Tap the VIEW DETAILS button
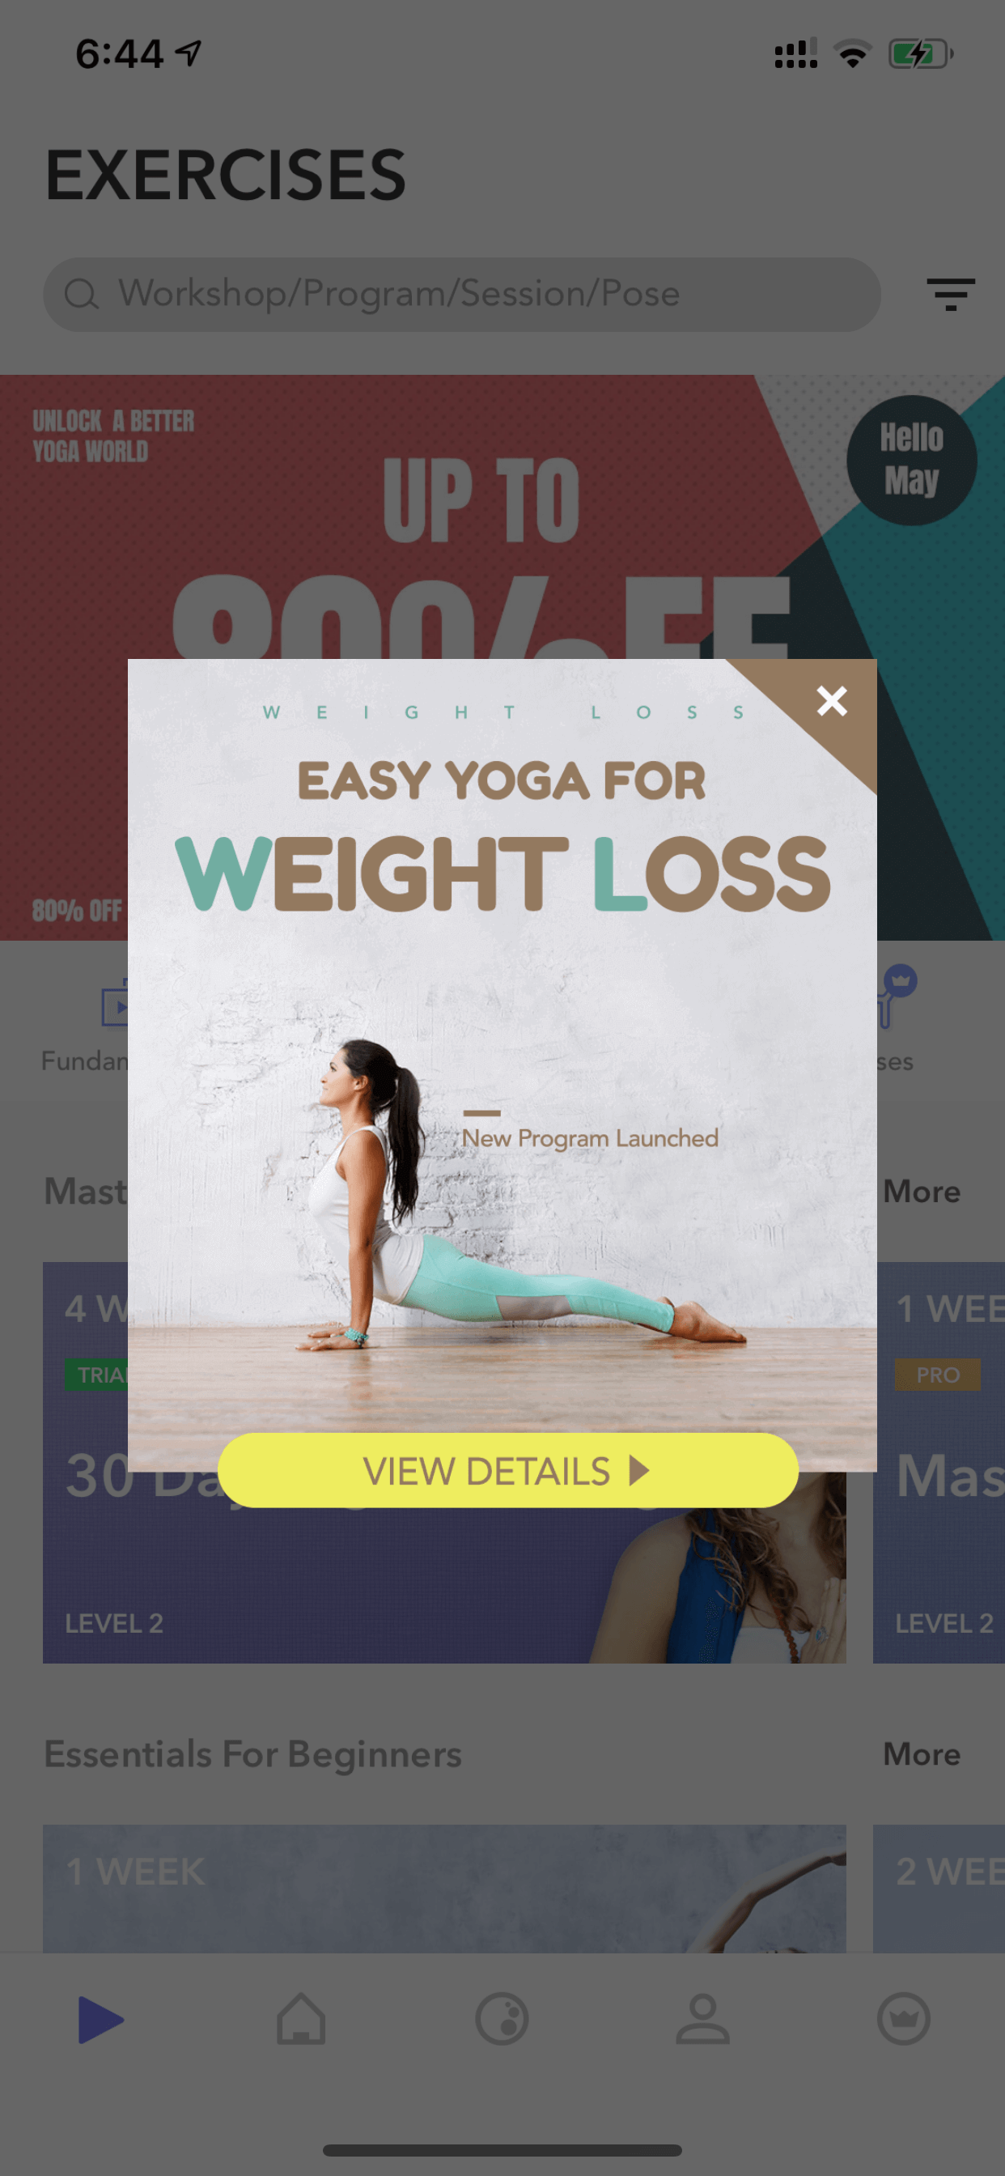The height and width of the screenshot is (2176, 1005). coord(507,1471)
